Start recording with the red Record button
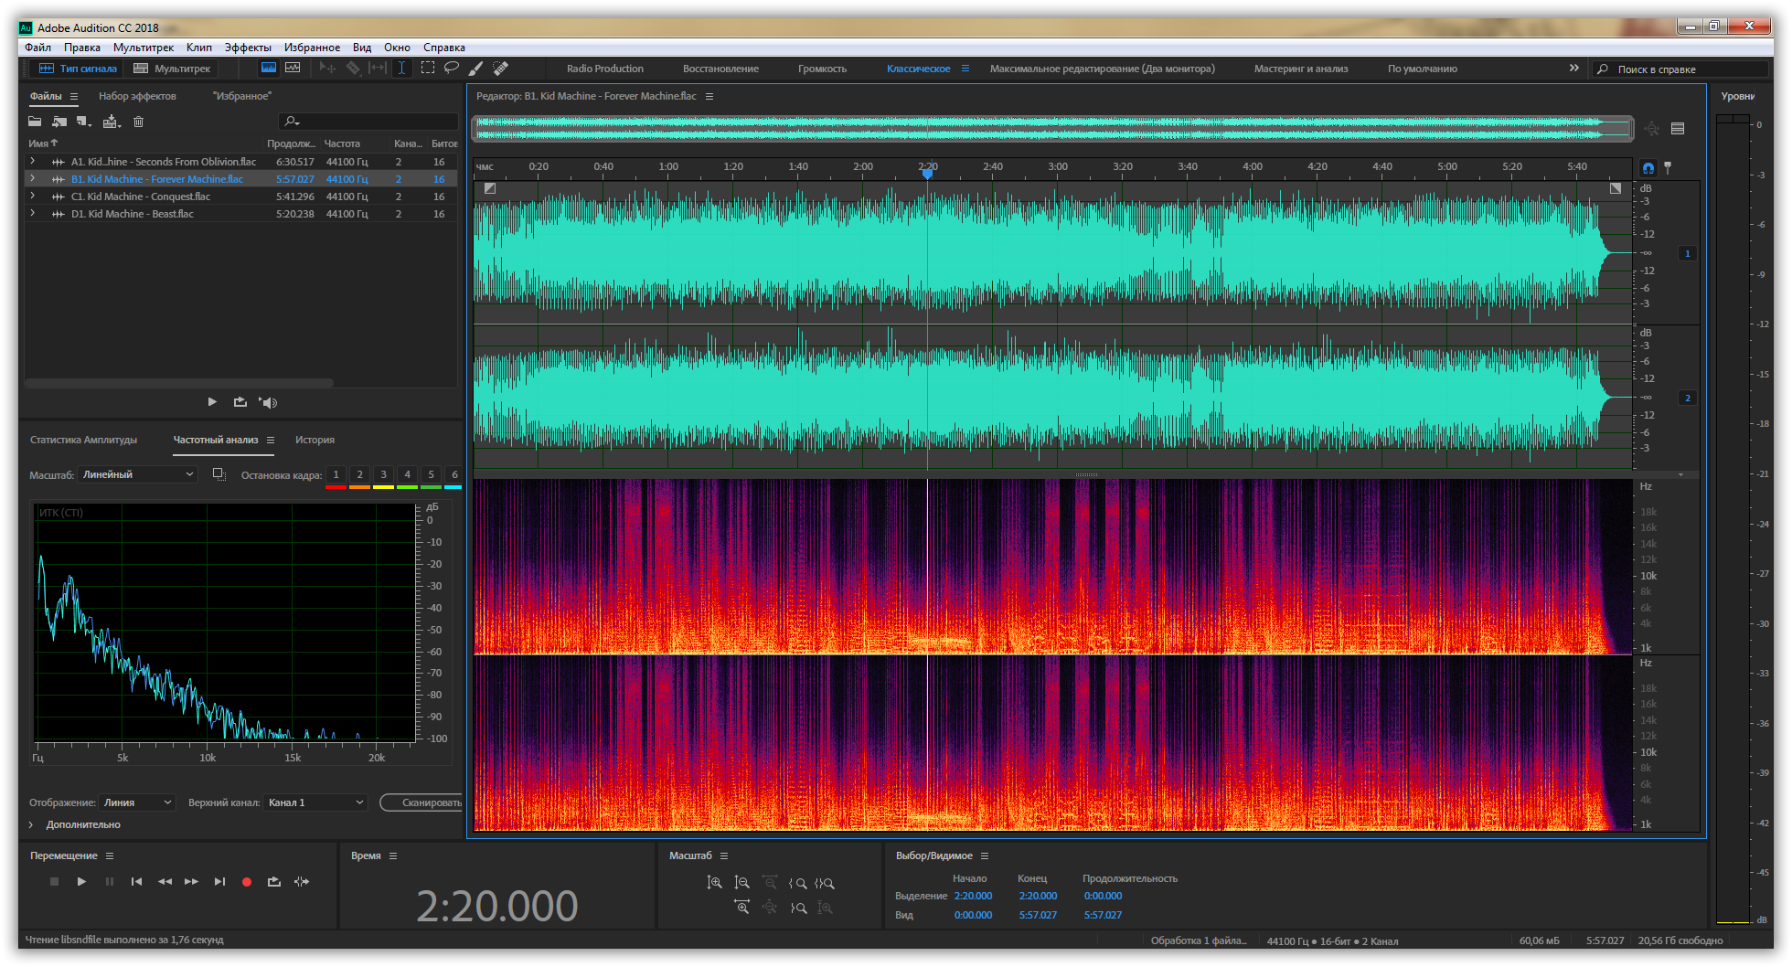Image resolution: width=1792 pixels, height=967 pixels. coord(247,882)
